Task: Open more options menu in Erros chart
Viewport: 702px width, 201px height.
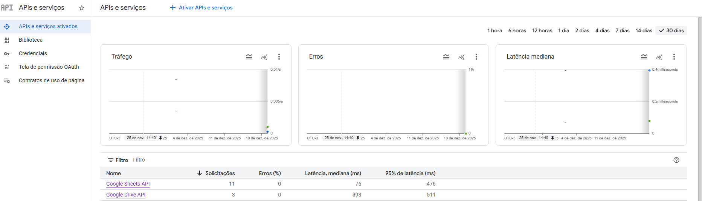Action: click(x=476, y=57)
